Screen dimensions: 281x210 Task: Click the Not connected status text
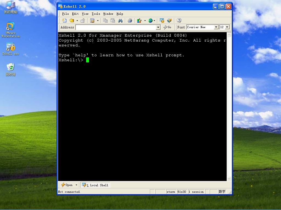pyautogui.click(x=69, y=192)
